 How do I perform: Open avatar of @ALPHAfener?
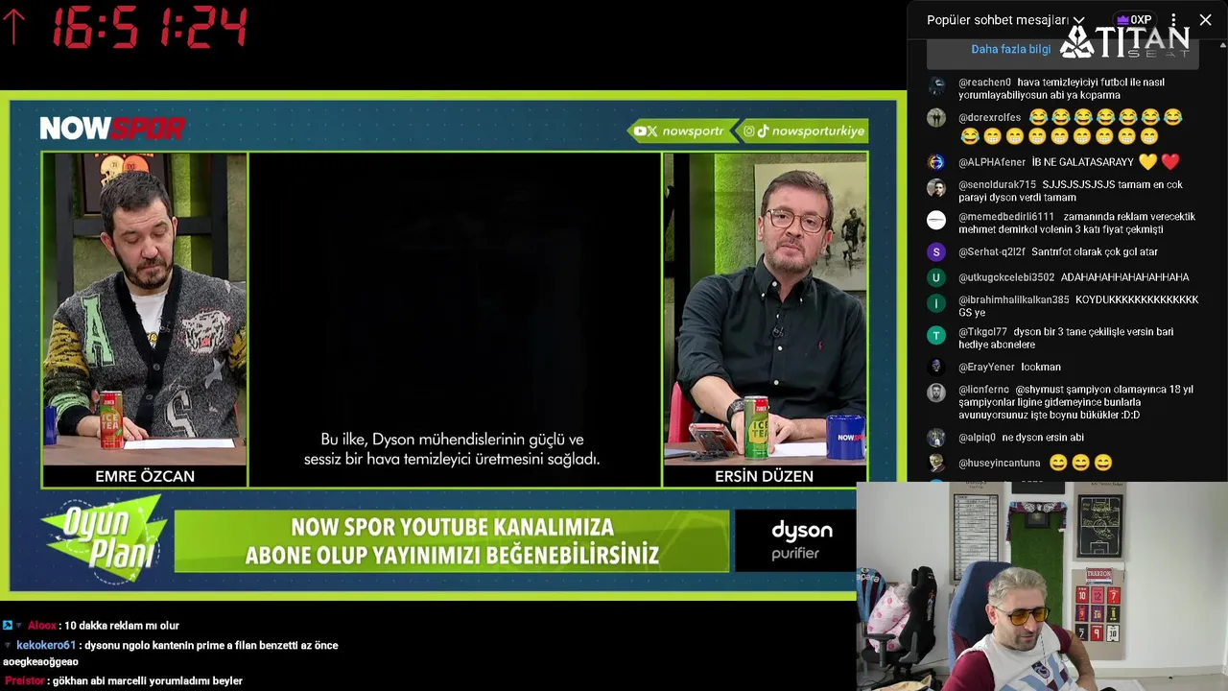pos(936,162)
